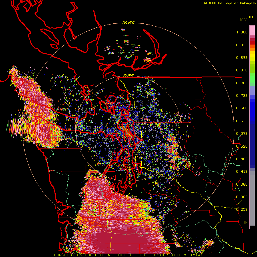The height and width of the screenshot is (257, 257).
Task: Click the pink top of the color bar
Action: coord(252,30)
